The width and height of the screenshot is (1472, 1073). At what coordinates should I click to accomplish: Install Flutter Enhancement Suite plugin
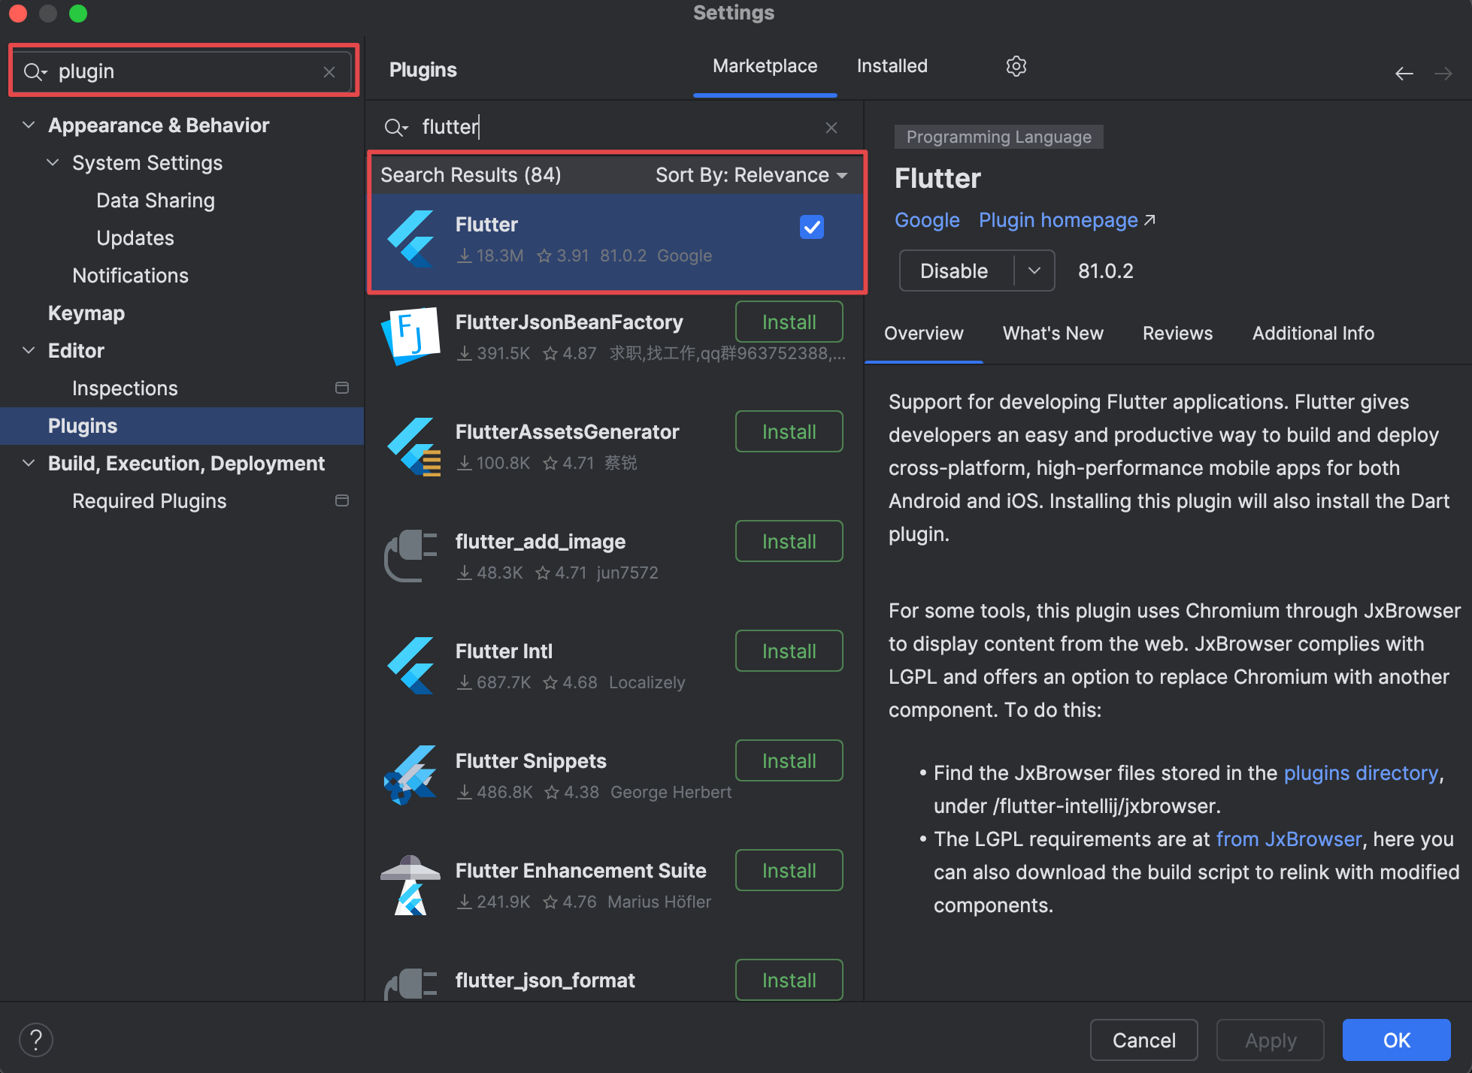(789, 871)
